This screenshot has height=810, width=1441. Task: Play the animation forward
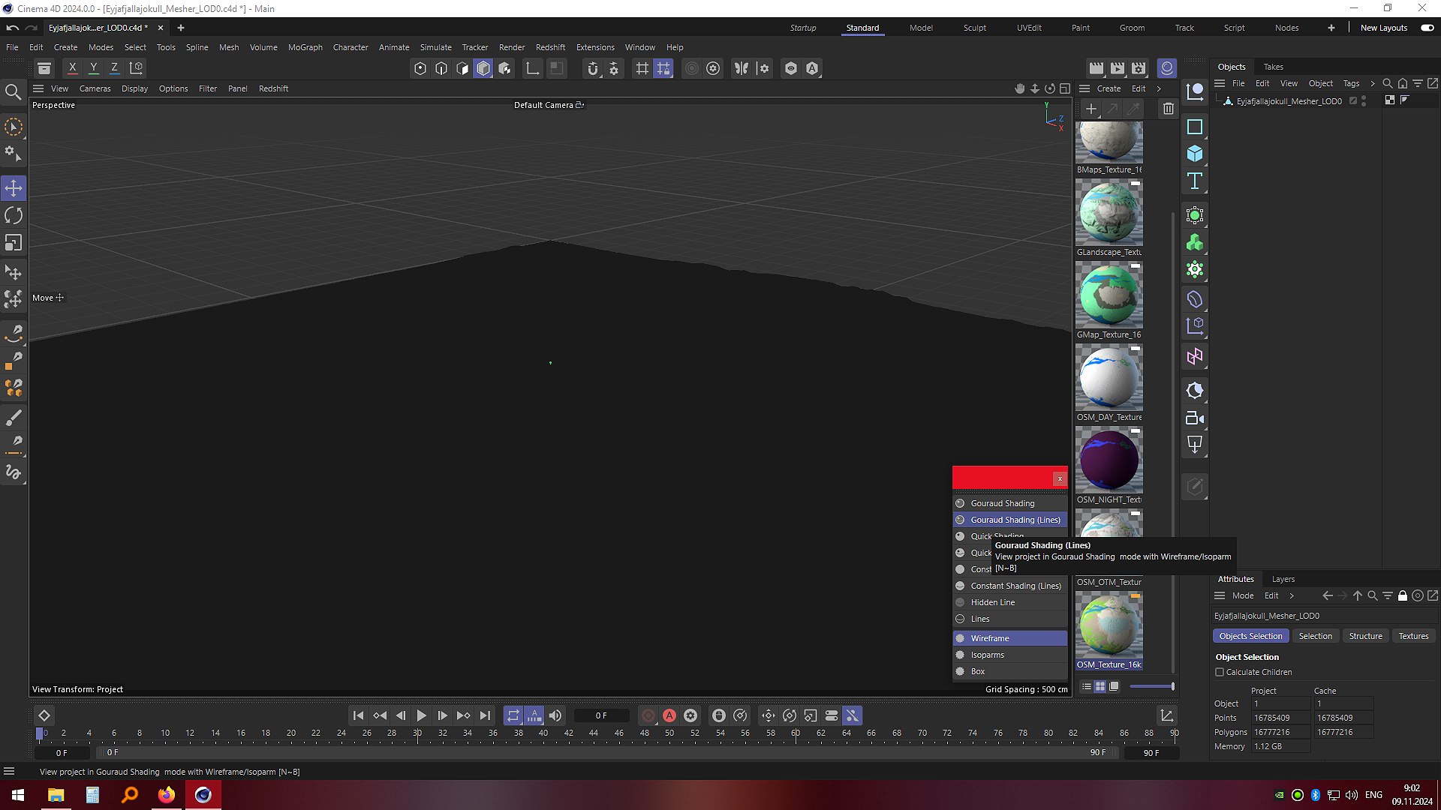(x=422, y=715)
